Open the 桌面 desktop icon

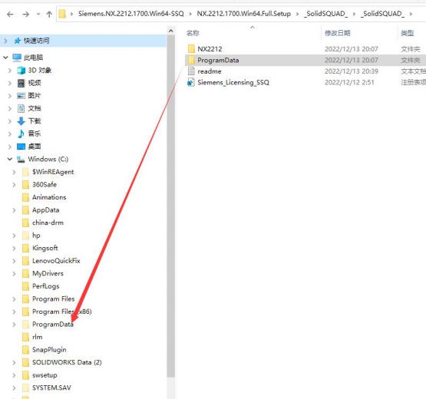(x=21, y=147)
